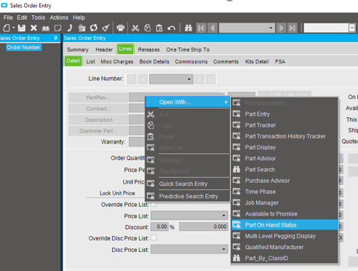Viewport: 358px width, 271px height.
Task: Click the Discount percent input field
Action: 159,227
